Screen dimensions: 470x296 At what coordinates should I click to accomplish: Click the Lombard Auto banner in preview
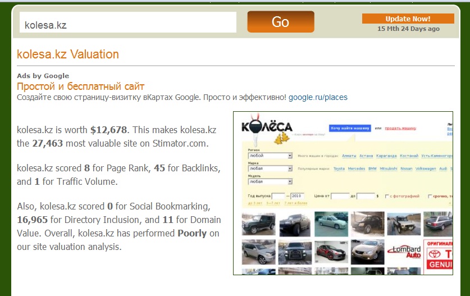tap(404, 252)
